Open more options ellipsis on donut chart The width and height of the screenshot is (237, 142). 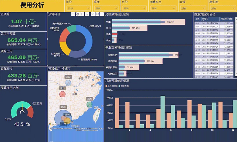102,14
